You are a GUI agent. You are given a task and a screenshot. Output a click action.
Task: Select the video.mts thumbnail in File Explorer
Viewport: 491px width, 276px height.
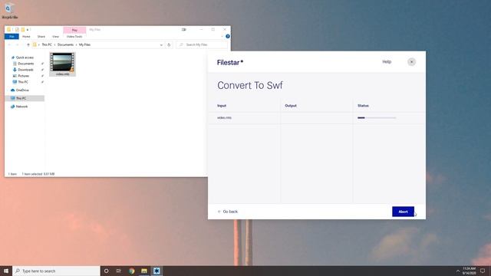coord(62,64)
